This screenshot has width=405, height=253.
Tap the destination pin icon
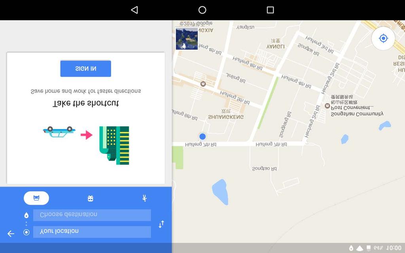point(26,215)
